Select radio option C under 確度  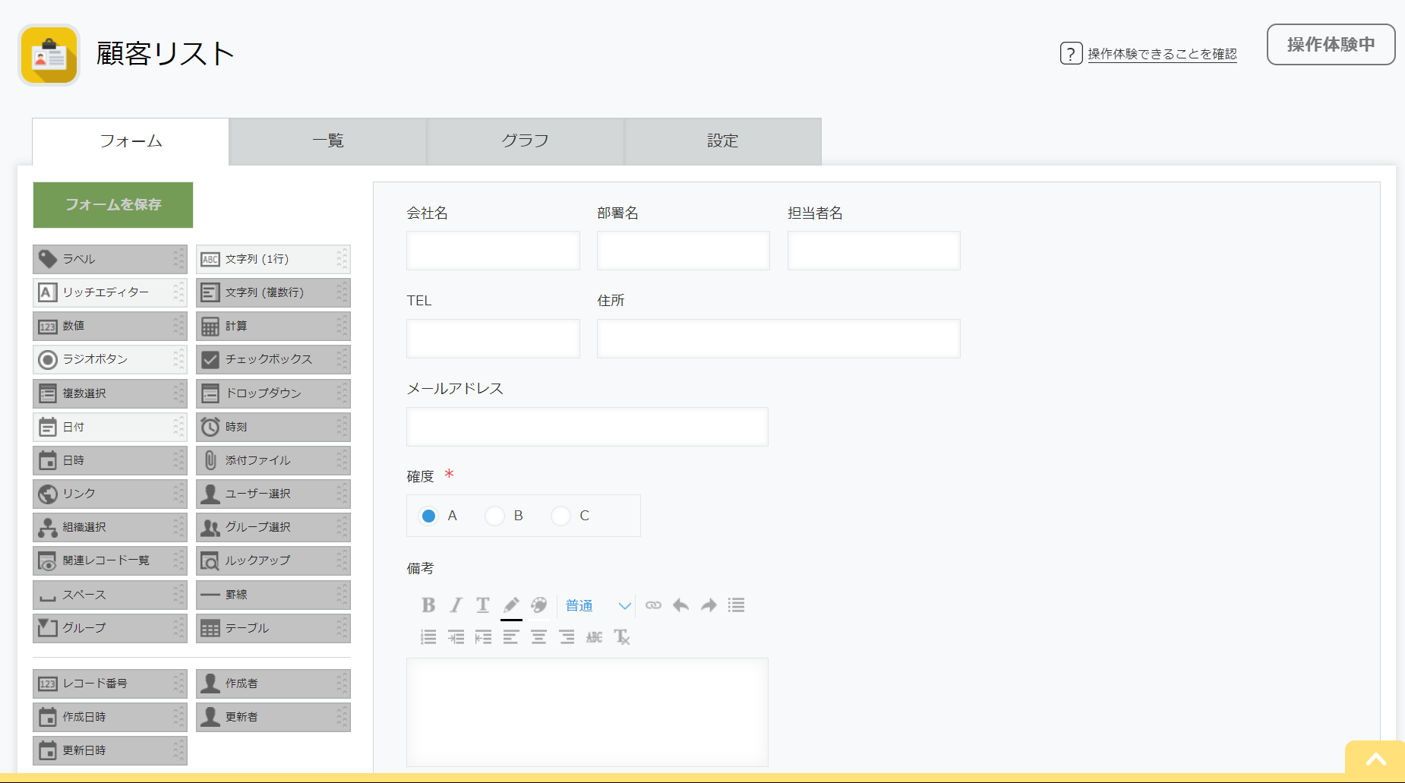click(x=560, y=516)
